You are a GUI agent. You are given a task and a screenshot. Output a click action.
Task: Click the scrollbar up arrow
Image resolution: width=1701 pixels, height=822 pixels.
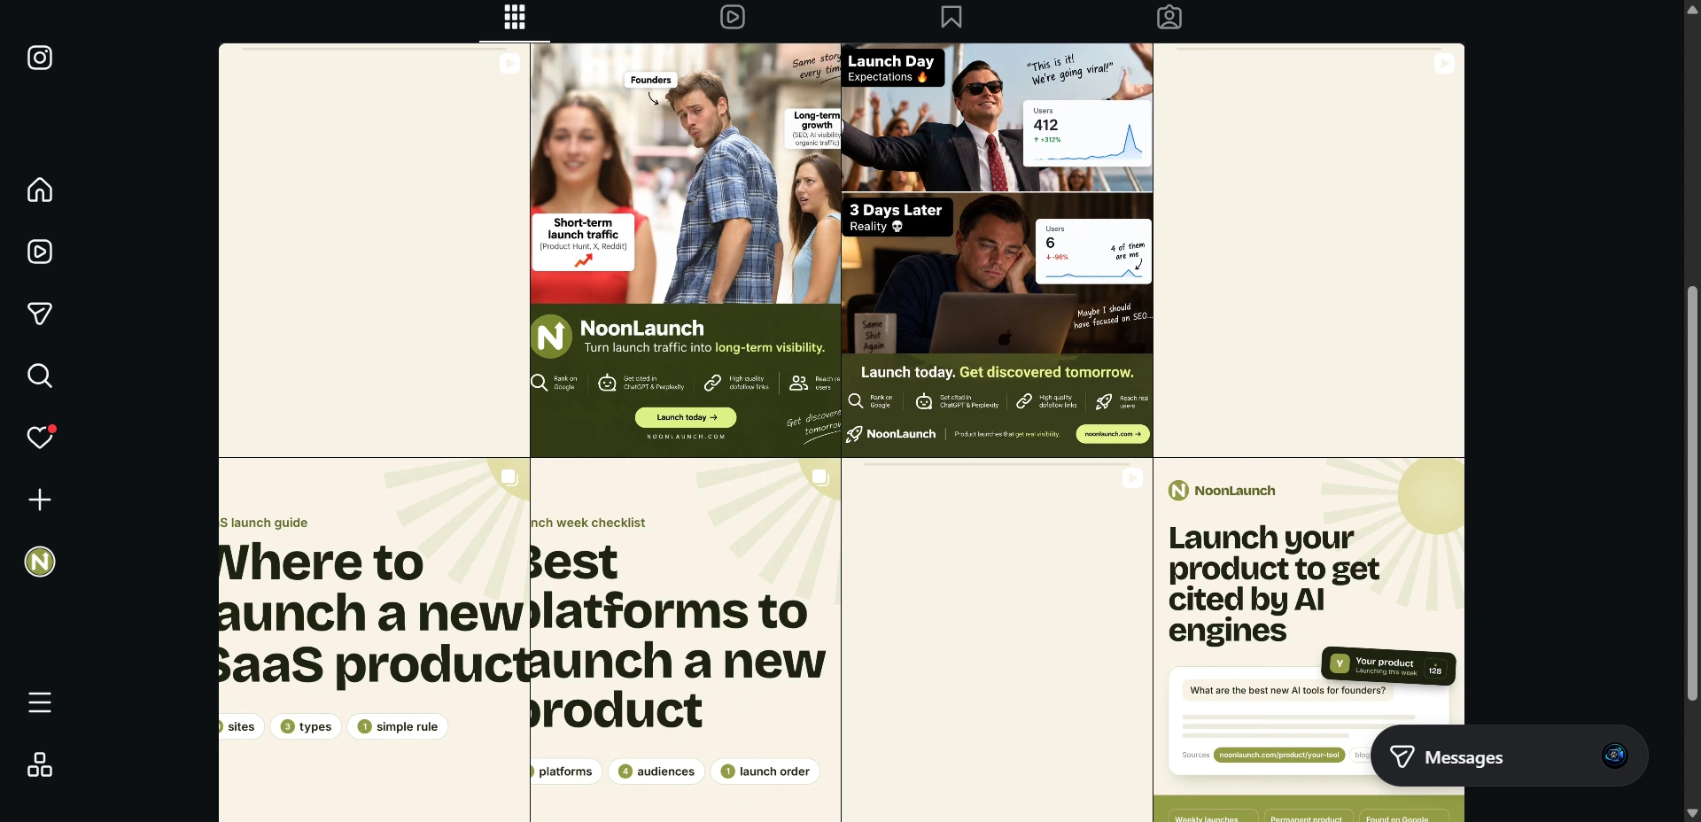(x=1692, y=9)
